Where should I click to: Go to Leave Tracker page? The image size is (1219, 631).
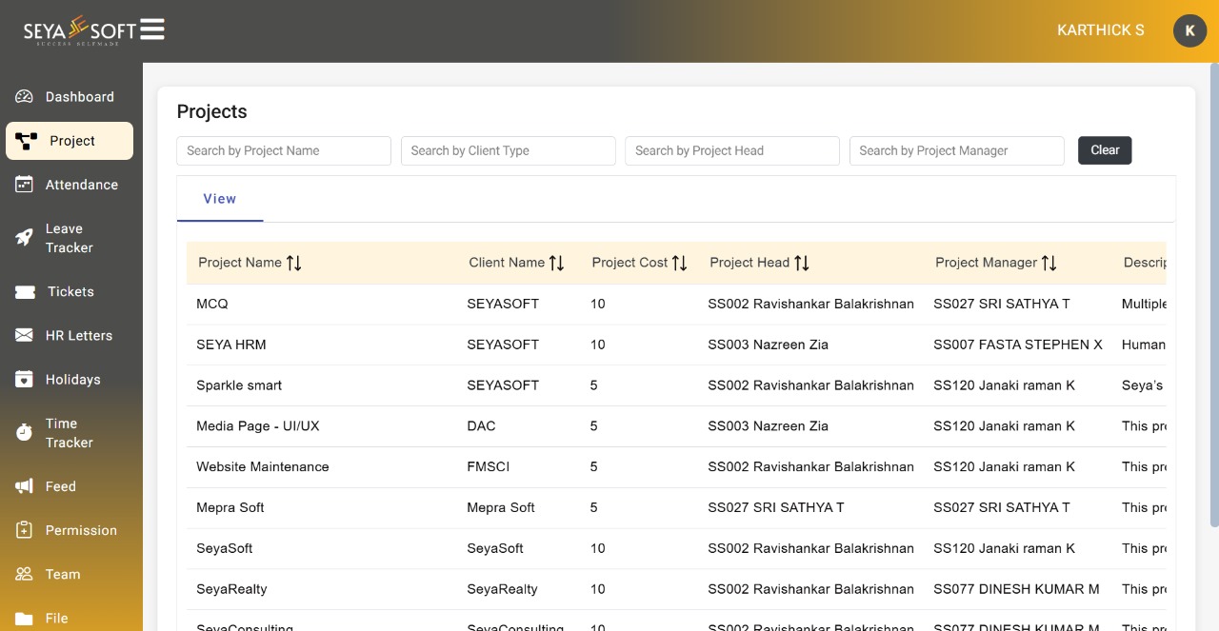pyautogui.click(x=70, y=238)
